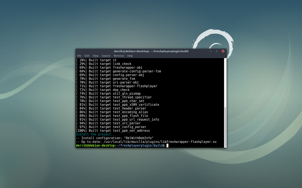Click the 'test_encoding_alias' line

point(112,112)
